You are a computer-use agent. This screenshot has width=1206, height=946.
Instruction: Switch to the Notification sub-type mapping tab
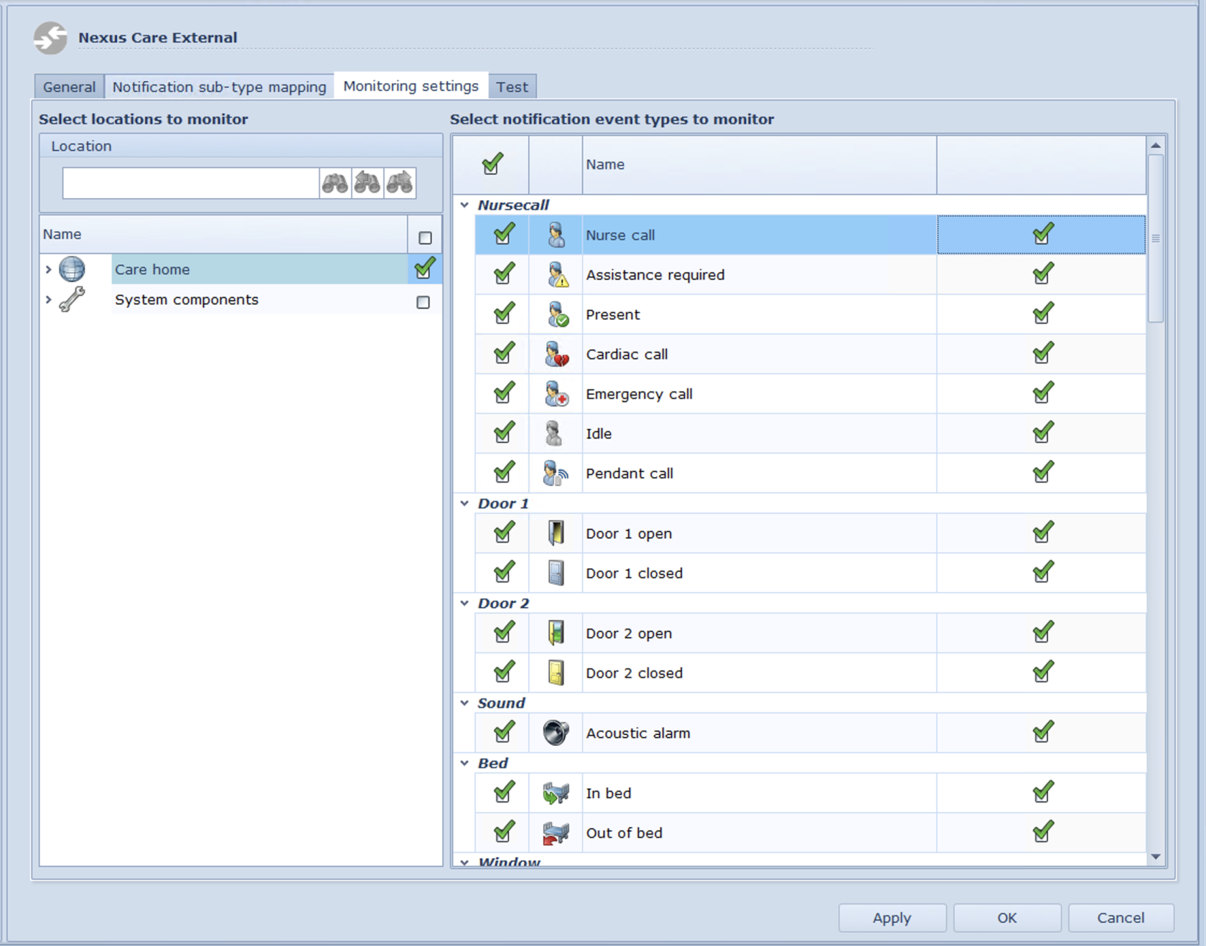coord(218,86)
